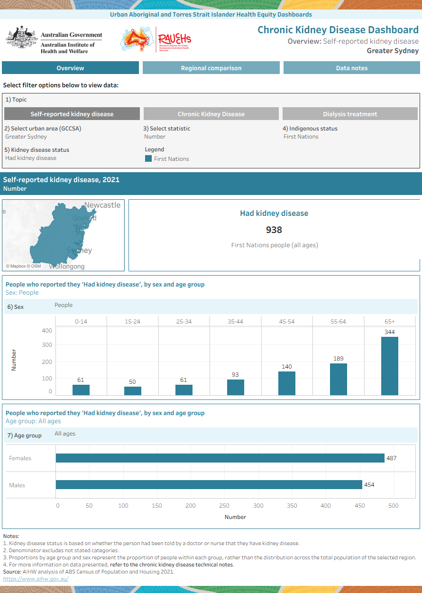Click the 454 Males value label
This screenshot has width=422, height=593.
[369, 485]
